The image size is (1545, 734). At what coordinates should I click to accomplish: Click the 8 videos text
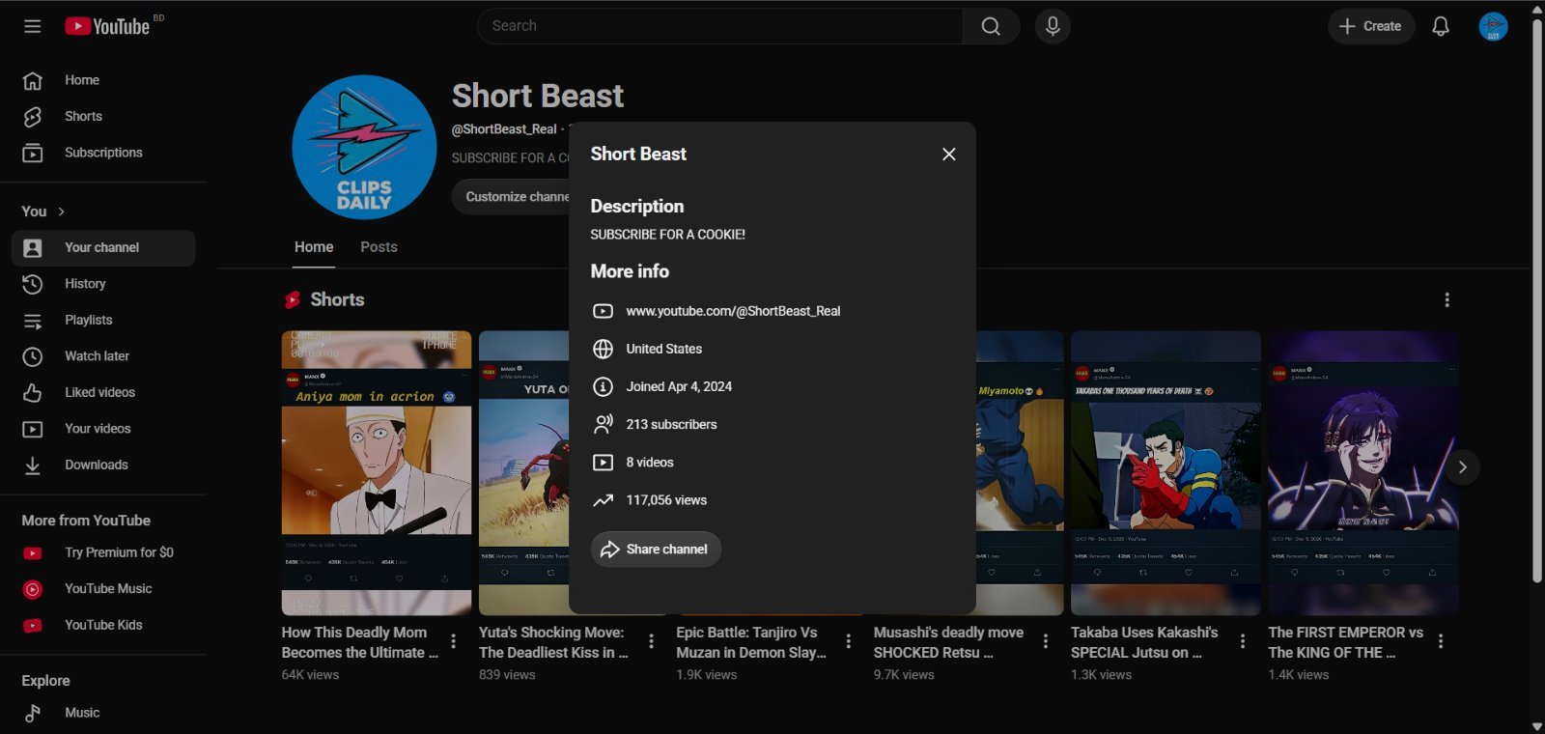[650, 463]
